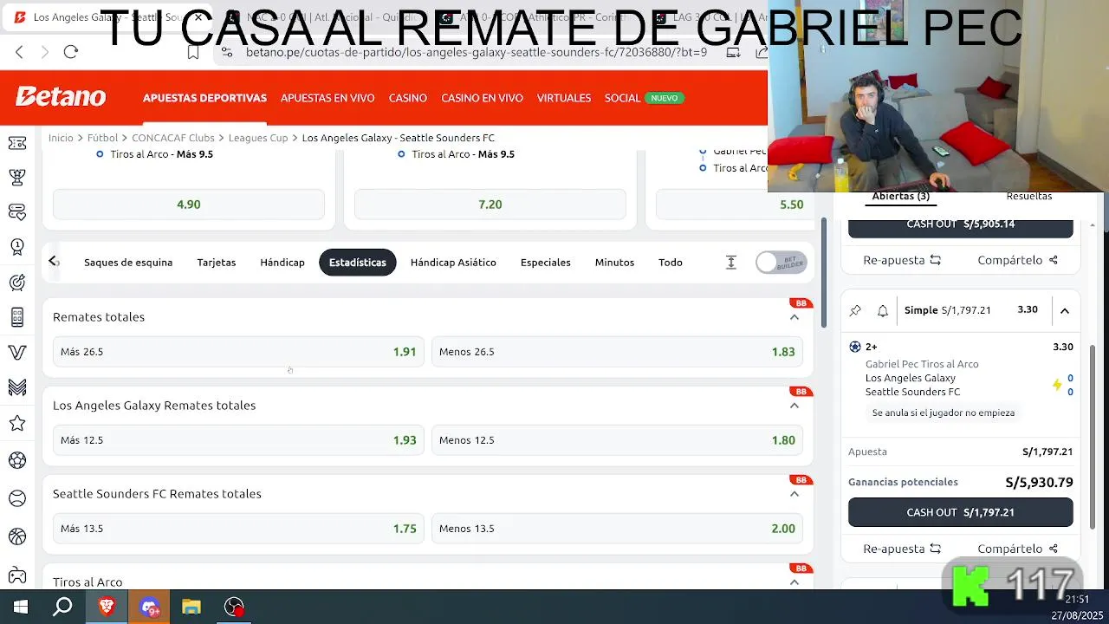
Task: Open the Minutos category
Action: (x=614, y=263)
